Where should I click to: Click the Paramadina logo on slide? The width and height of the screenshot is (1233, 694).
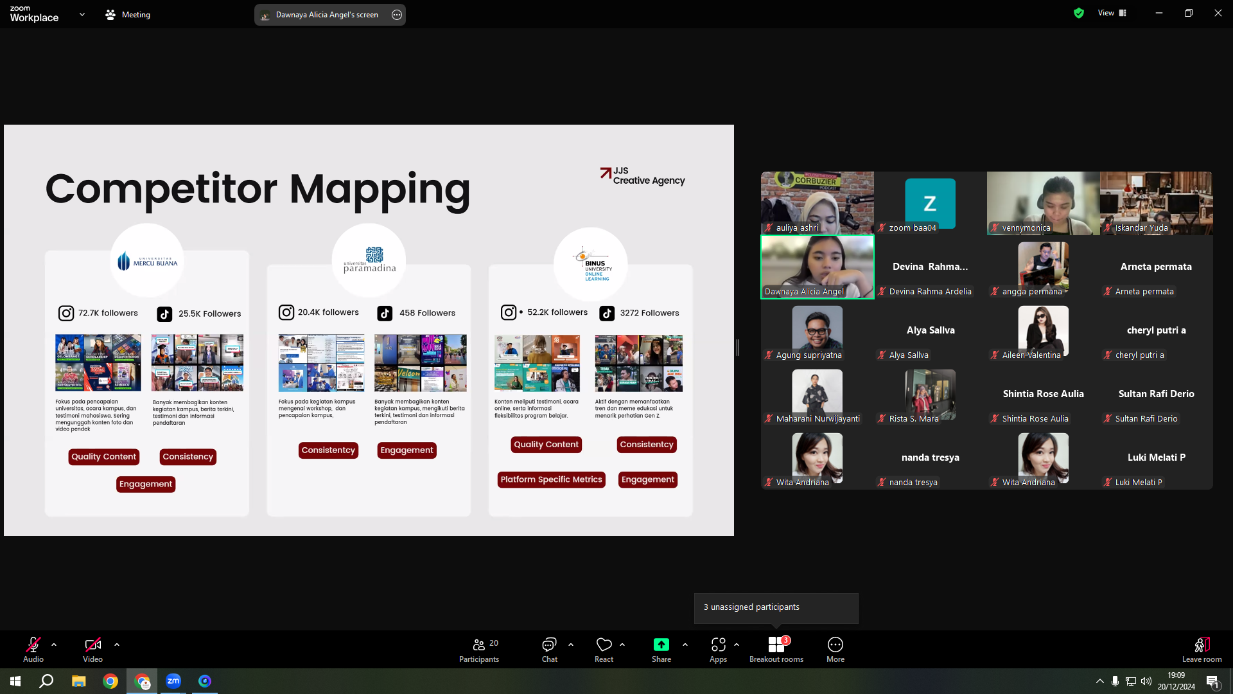(x=369, y=260)
